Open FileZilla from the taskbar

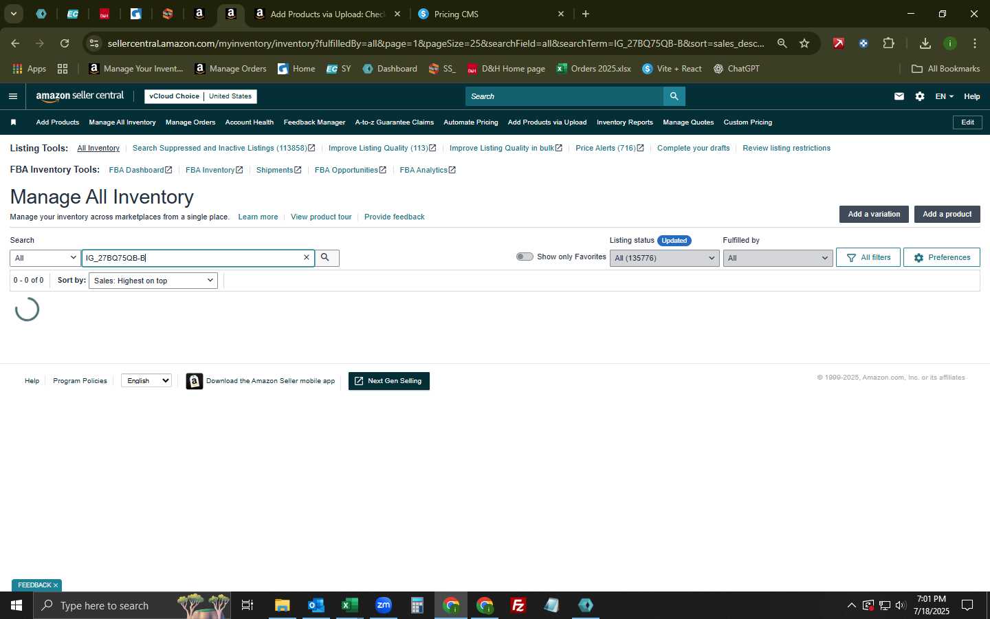coord(518,605)
